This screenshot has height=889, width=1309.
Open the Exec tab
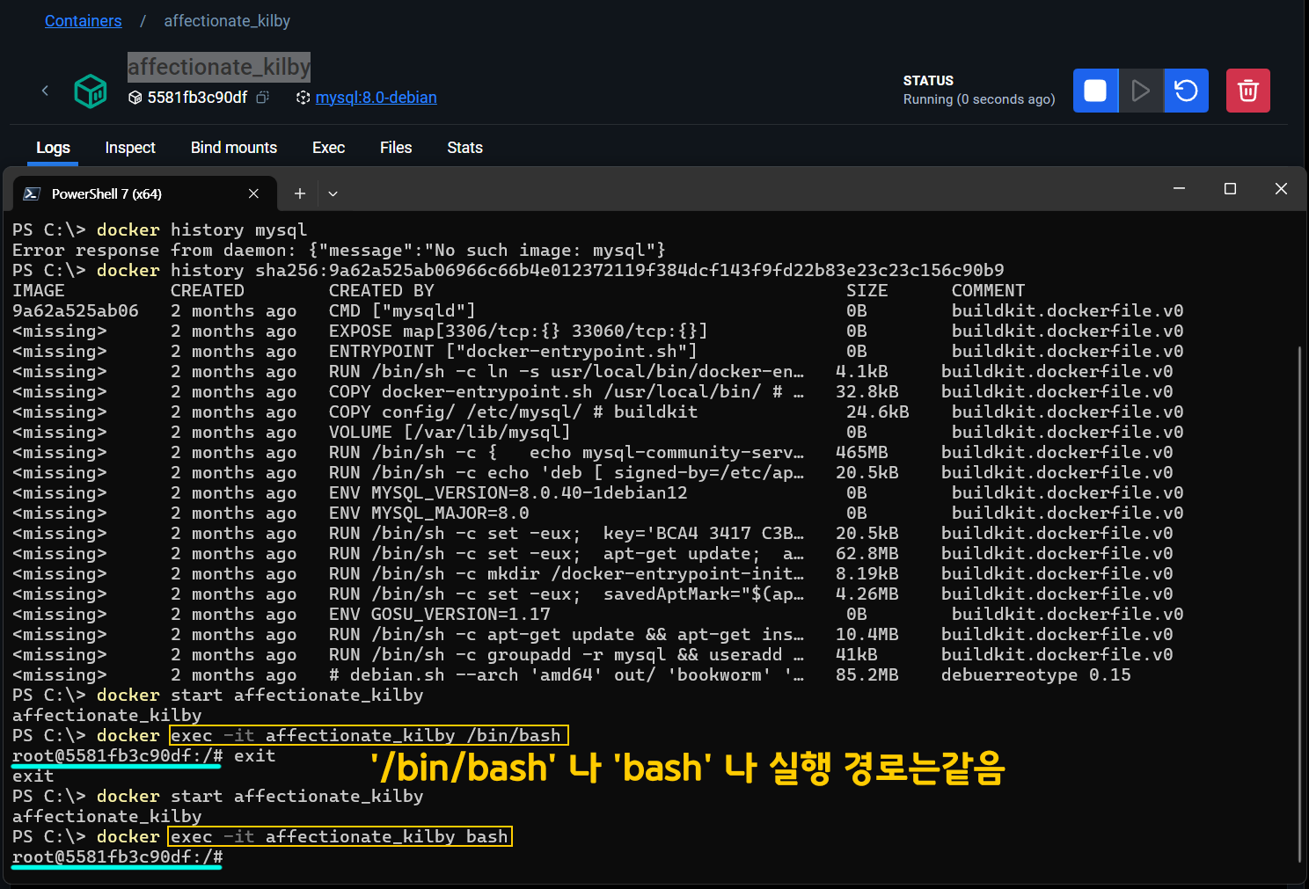[328, 148]
